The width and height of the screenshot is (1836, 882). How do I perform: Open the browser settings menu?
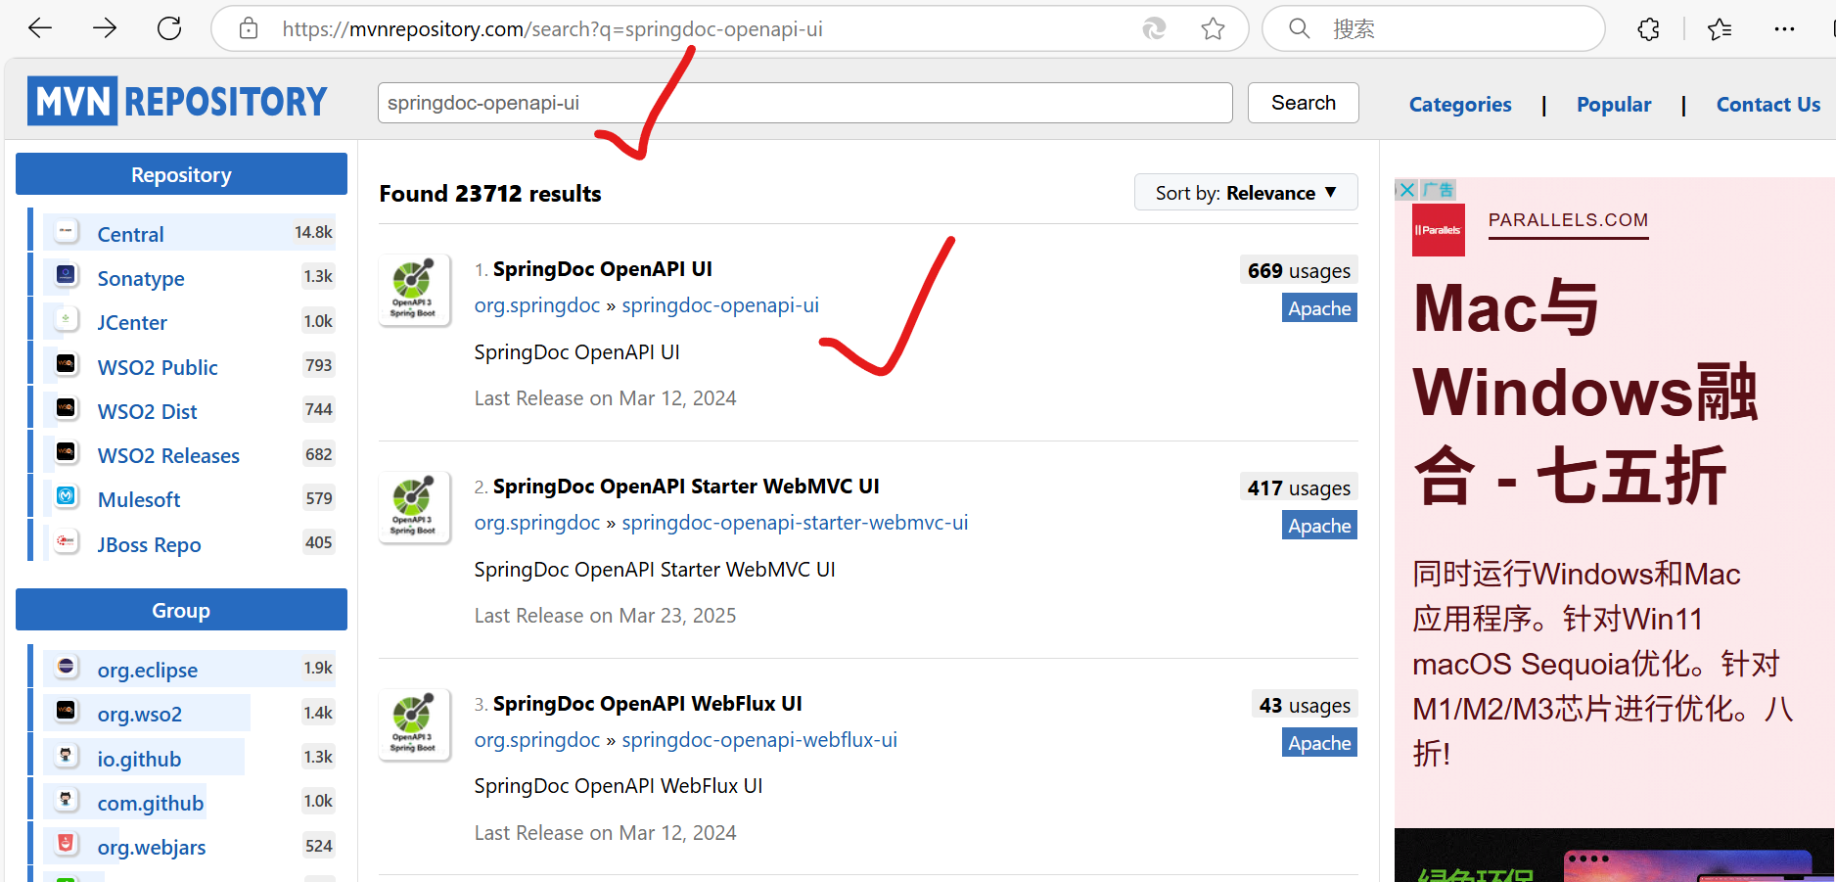pos(1785,28)
